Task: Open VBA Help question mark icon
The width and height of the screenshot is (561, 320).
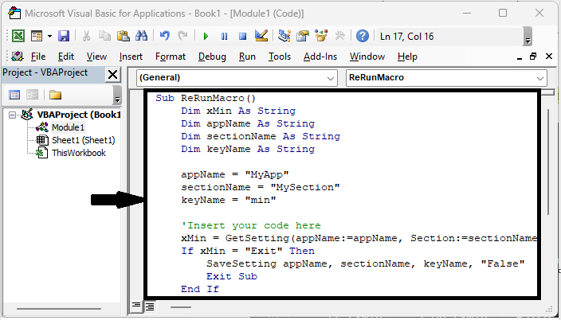Action: (x=363, y=36)
